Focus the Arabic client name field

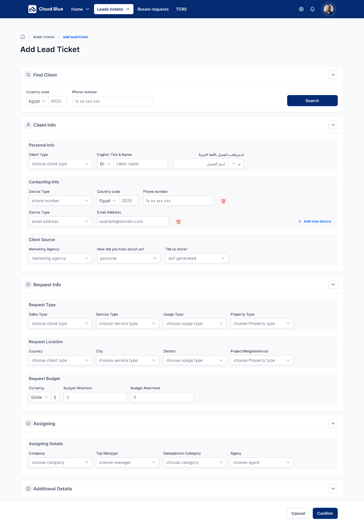point(201,164)
